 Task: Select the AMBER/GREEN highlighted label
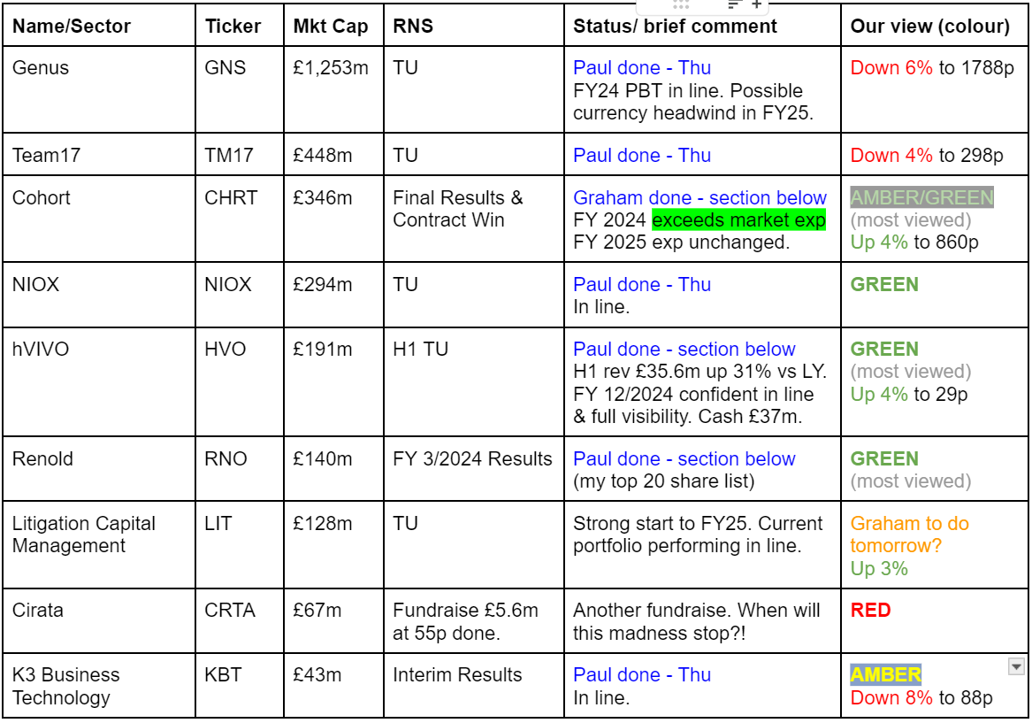click(x=921, y=197)
